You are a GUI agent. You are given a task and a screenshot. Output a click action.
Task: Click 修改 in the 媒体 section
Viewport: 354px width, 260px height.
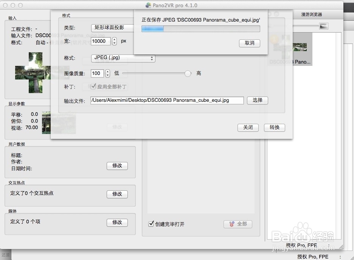pyautogui.click(x=117, y=223)
